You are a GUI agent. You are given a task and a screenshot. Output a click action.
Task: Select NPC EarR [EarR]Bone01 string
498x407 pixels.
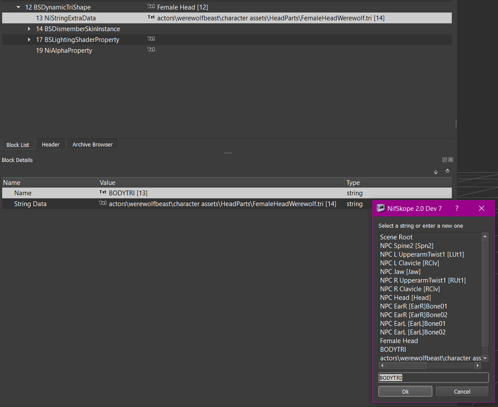[x=413, y=306]
